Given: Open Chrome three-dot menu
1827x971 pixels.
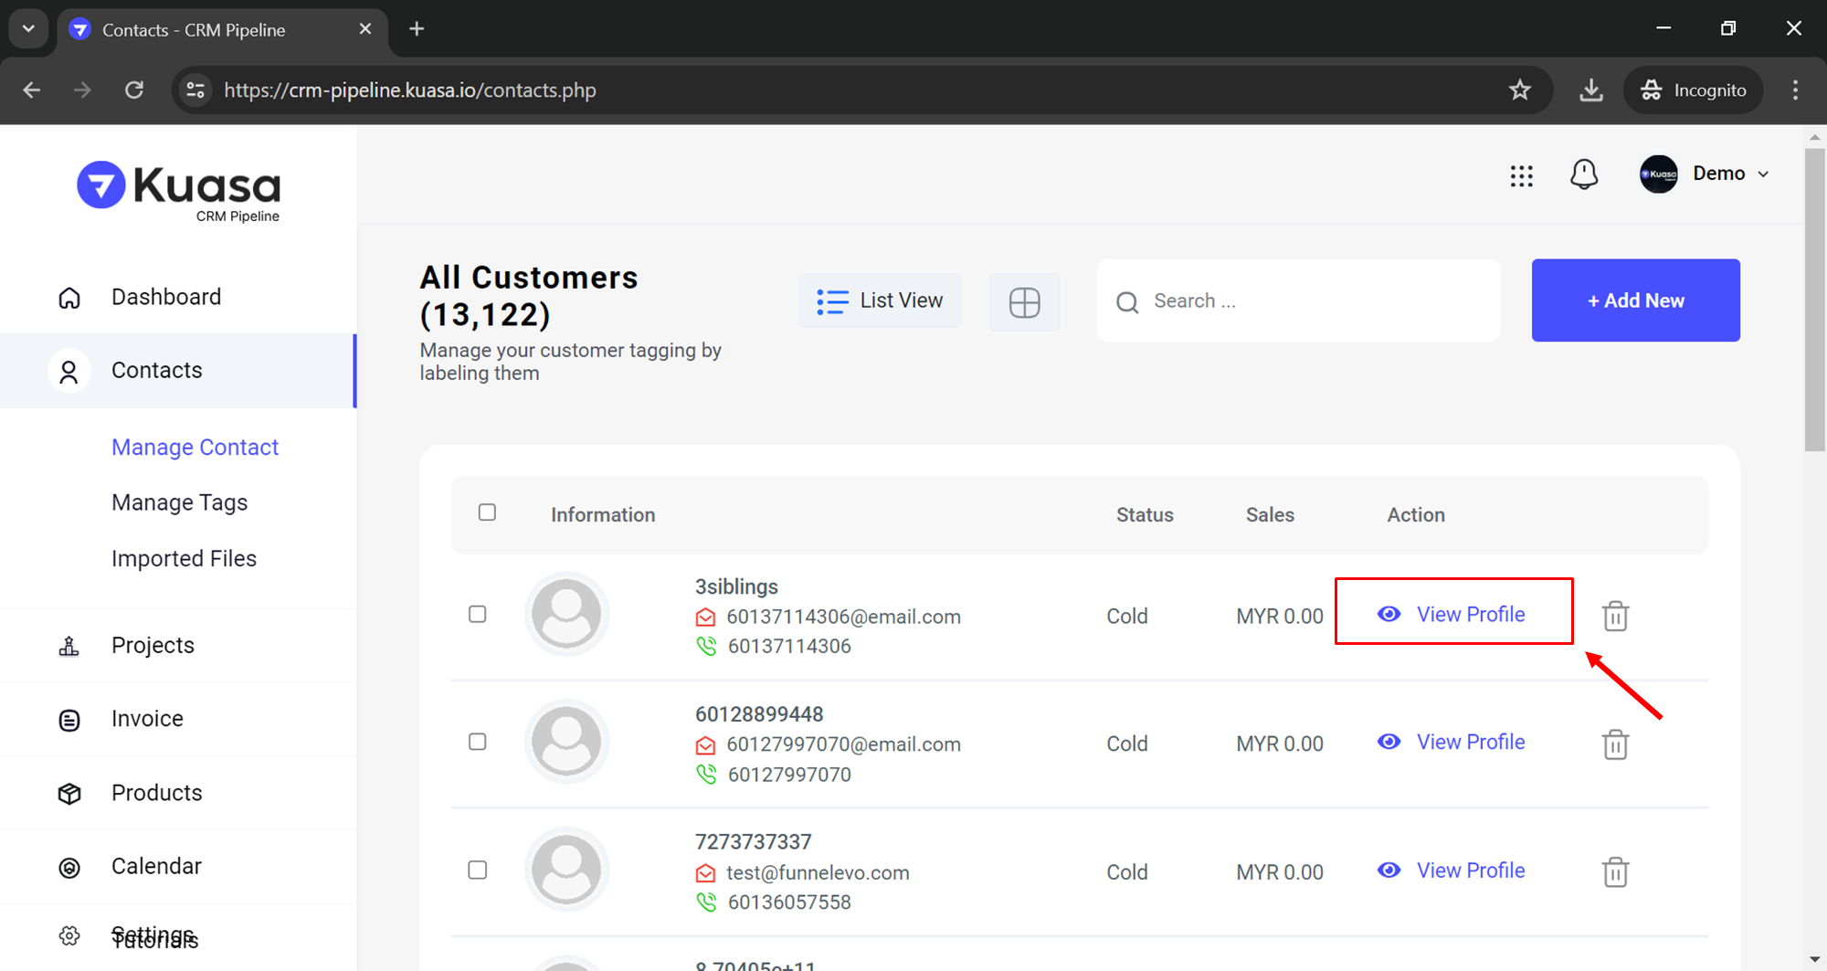Looking at the screenshot, I should (1795, 90).
